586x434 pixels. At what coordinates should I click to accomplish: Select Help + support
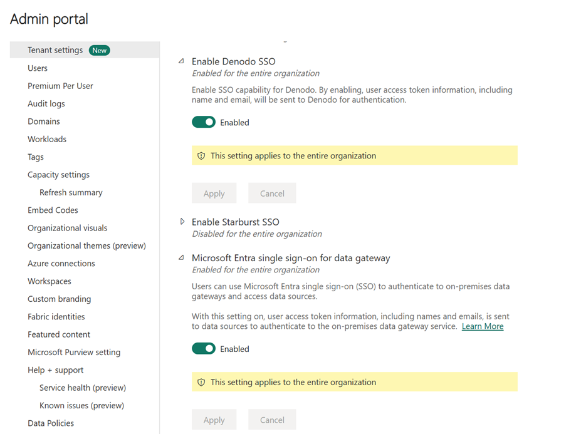point(55,369)
